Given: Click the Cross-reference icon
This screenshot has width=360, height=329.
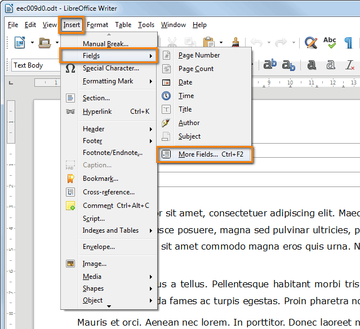Looking at the screenshot, I should 70,192.
